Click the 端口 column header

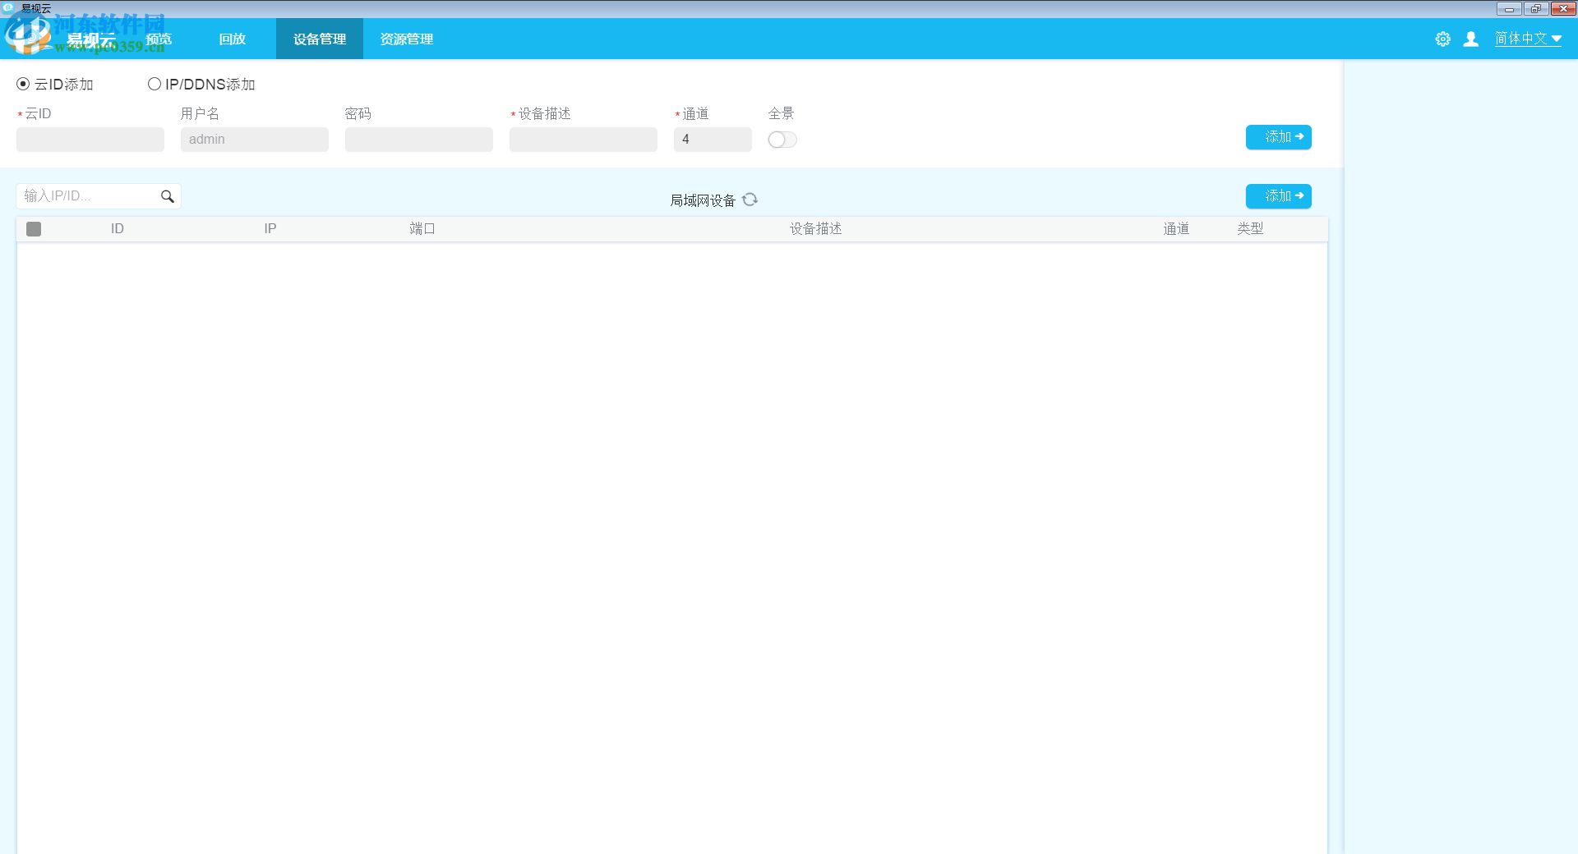422,229
